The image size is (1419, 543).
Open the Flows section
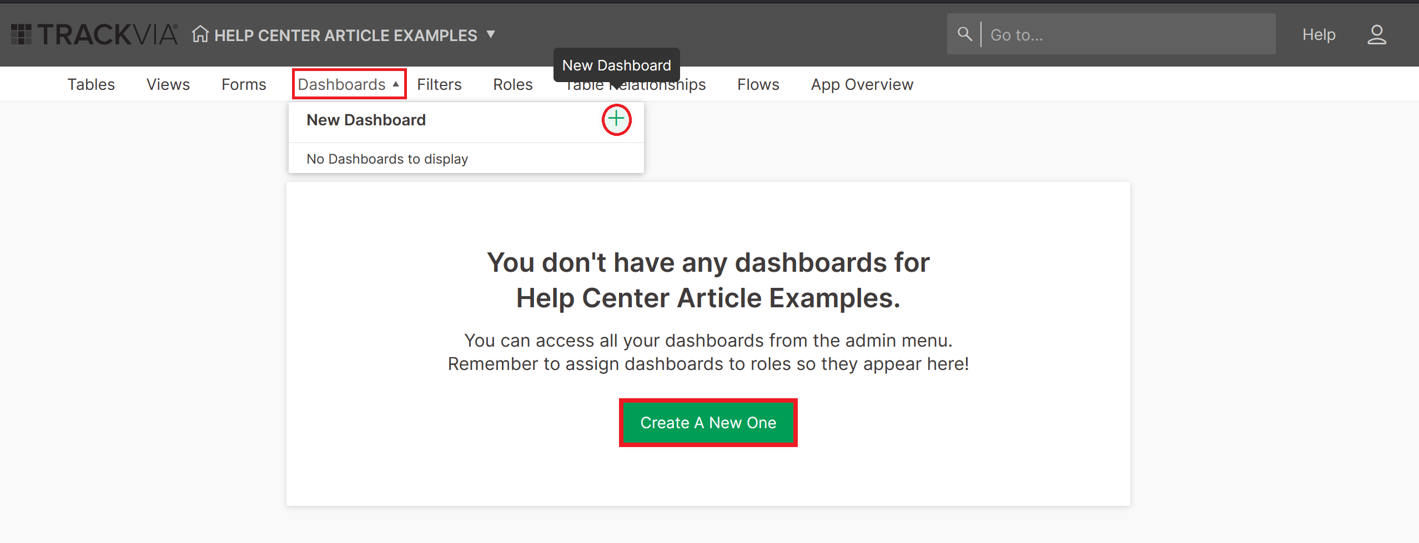tap(758, 84)
